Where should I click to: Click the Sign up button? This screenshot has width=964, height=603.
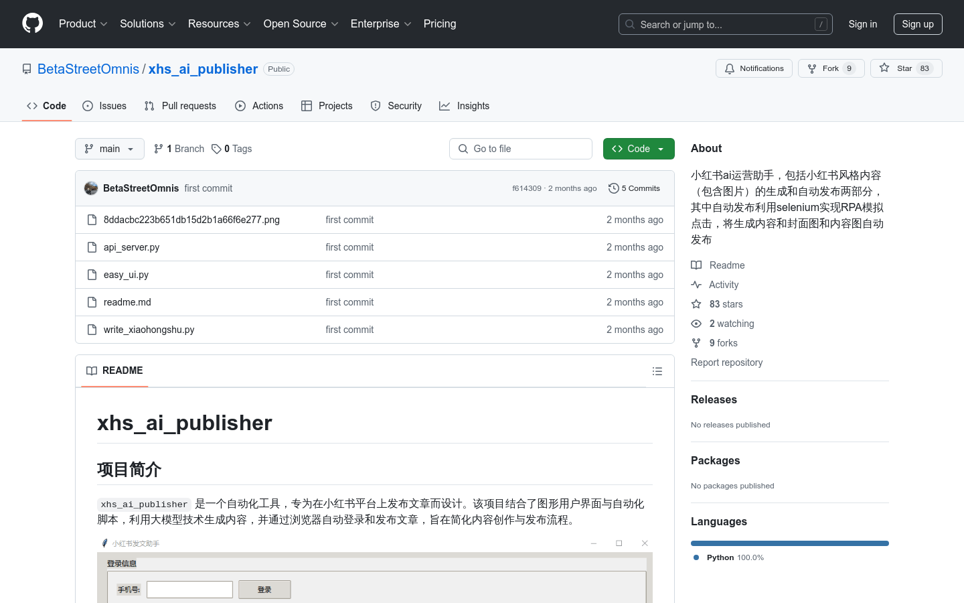click(x=918, y=24)
